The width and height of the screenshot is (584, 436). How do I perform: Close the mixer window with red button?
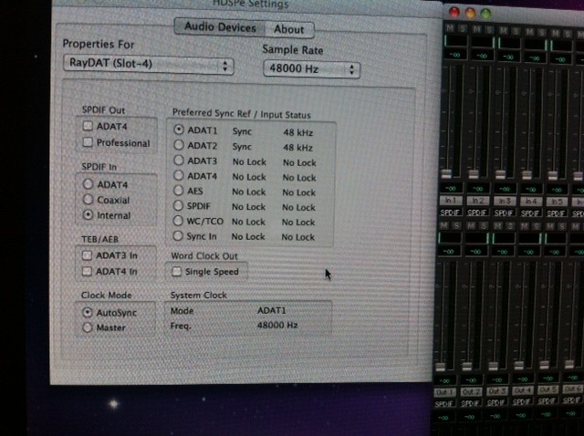coord(454,12)
